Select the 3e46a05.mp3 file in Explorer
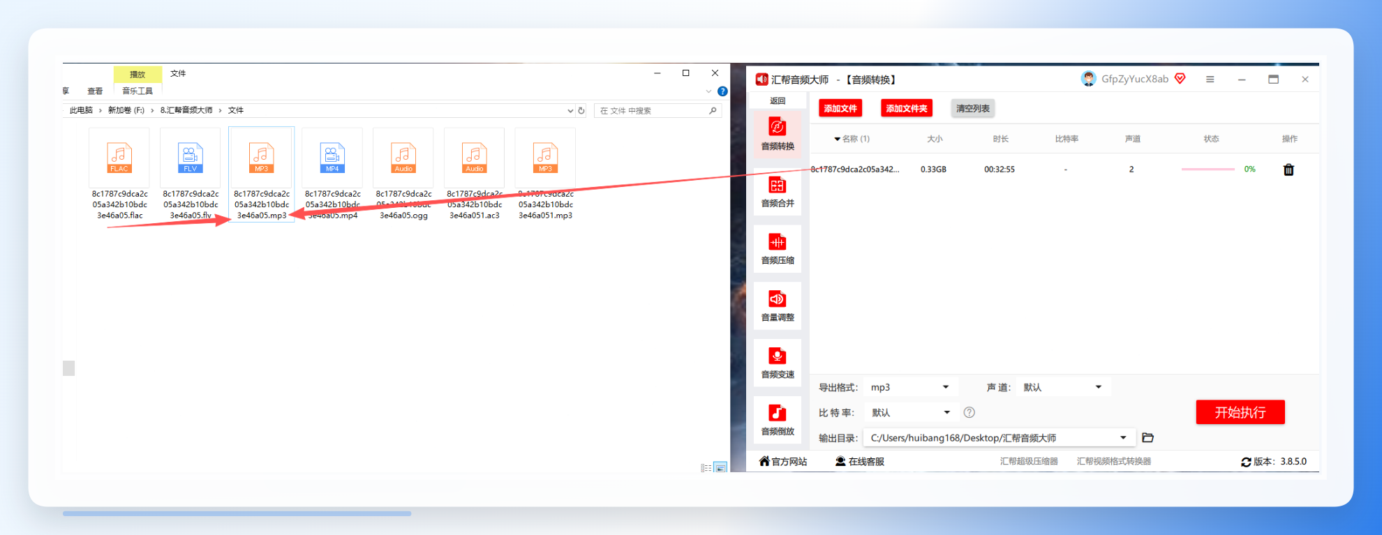This screenshot has width=1382, height=535. [x=262, y=175]
